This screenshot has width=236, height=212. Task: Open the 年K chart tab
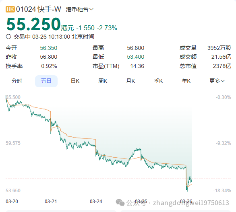186,81
